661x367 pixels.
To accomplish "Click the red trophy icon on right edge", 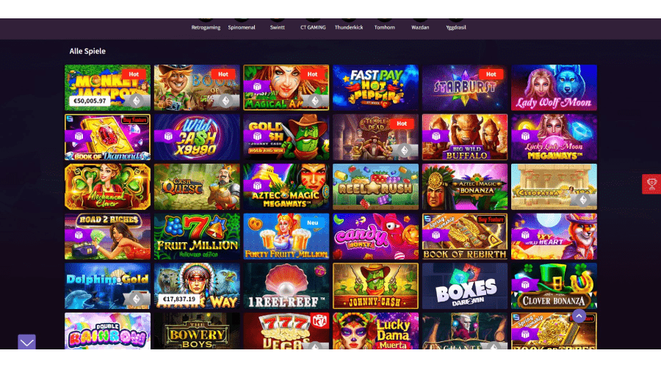I will (651, 184).
